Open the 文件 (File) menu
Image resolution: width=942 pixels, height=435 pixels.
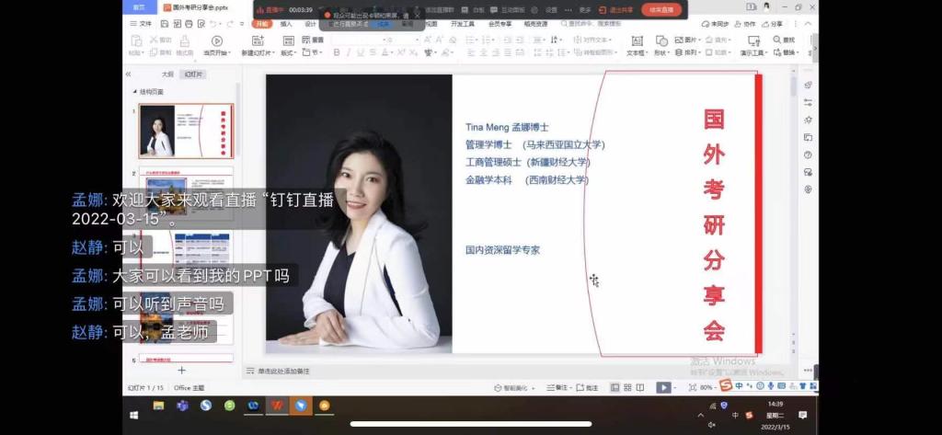click(x=142, y=24)
